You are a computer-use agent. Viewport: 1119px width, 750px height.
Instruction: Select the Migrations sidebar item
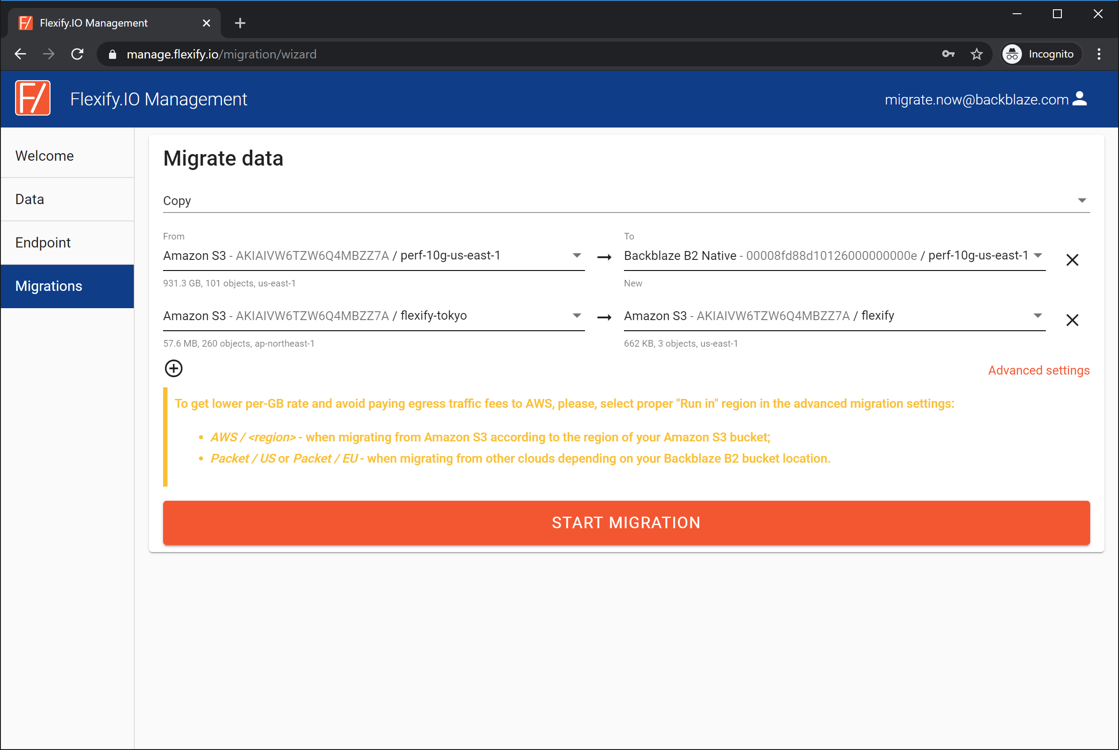(67, 286)
